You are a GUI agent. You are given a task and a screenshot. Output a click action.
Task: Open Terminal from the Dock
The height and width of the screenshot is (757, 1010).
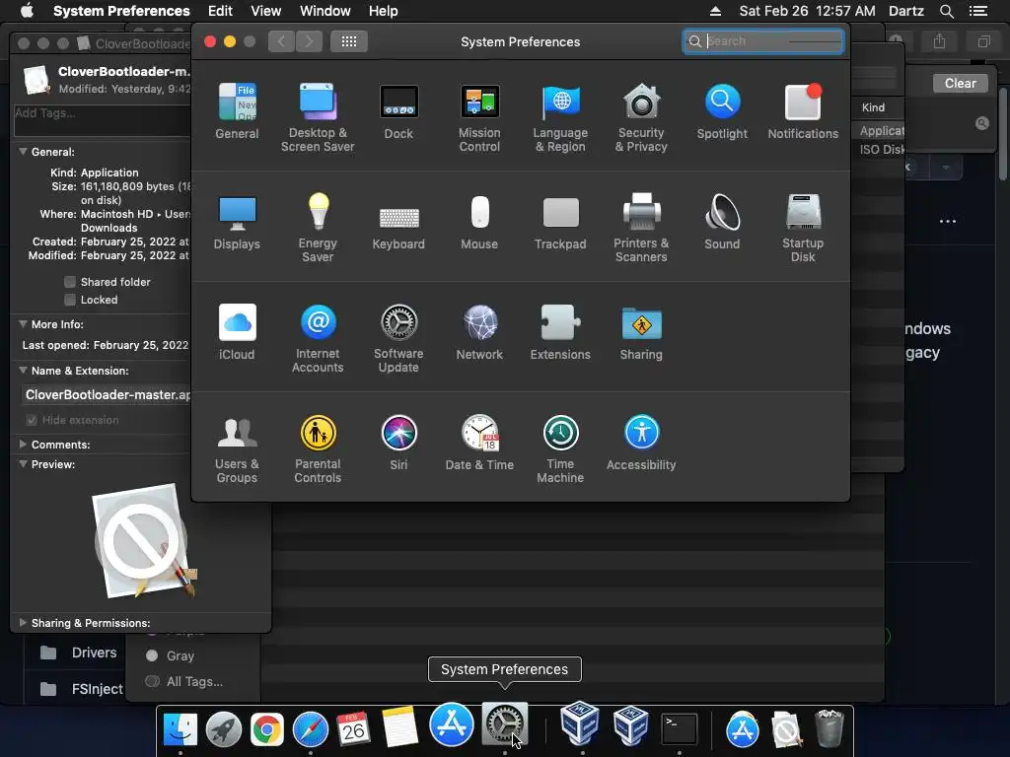pyautogui.click(x=680, y=730)
